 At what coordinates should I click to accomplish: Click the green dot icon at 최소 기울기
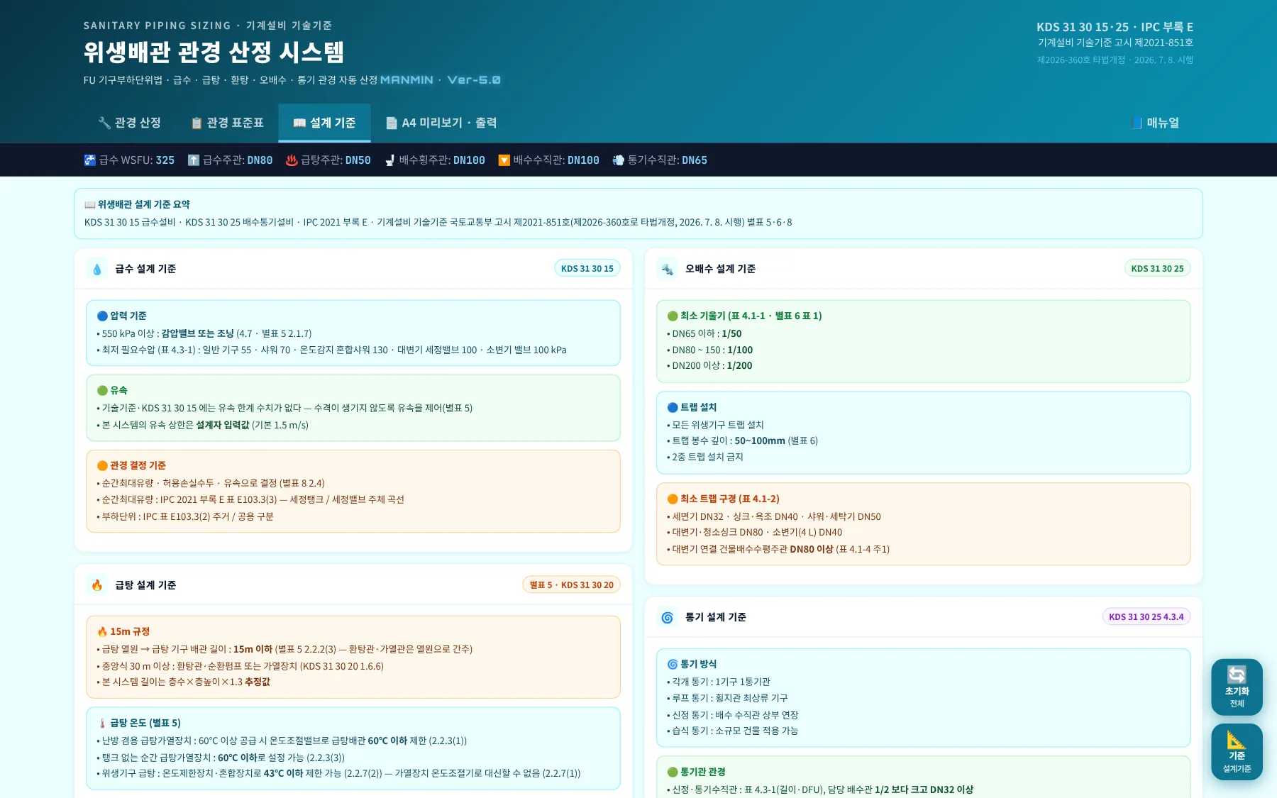pyautogui.click(x=673, y=316)
